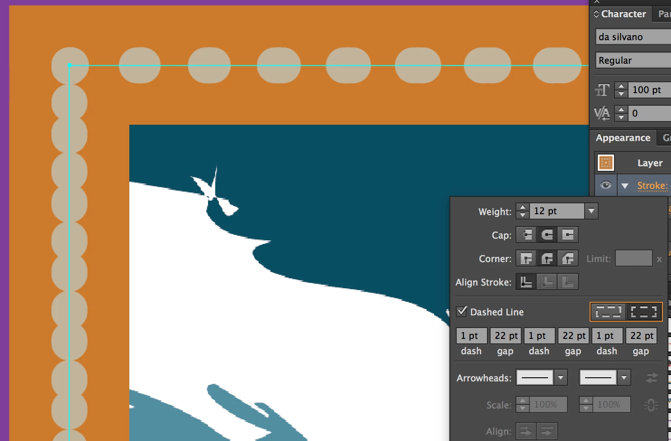
Task: Collapse the Stroke disclosure triangle
Action: [x=625, y=186]
